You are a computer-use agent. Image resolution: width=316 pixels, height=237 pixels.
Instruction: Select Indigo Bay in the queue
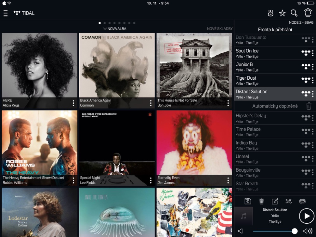coord(275,145)
